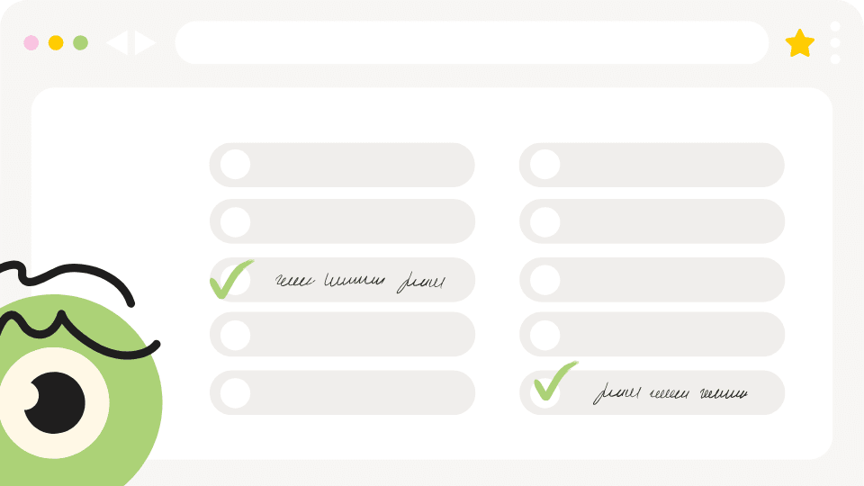Image resolution: width=864 pixels, height=486 pixels.
Task: Click the yellow window dot
Action: pyautogui.click(x=56, y=42)
